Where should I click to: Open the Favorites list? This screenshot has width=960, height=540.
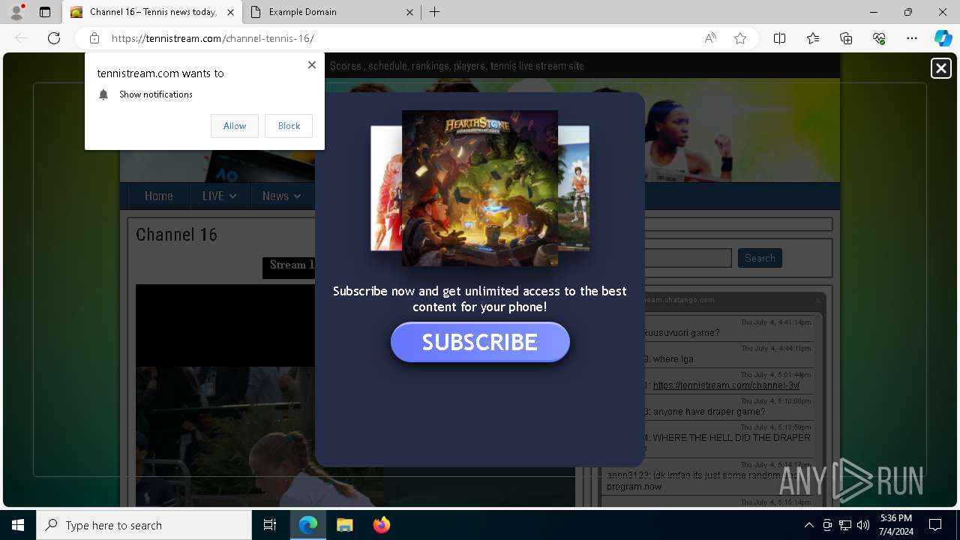(x=813, y=38)
